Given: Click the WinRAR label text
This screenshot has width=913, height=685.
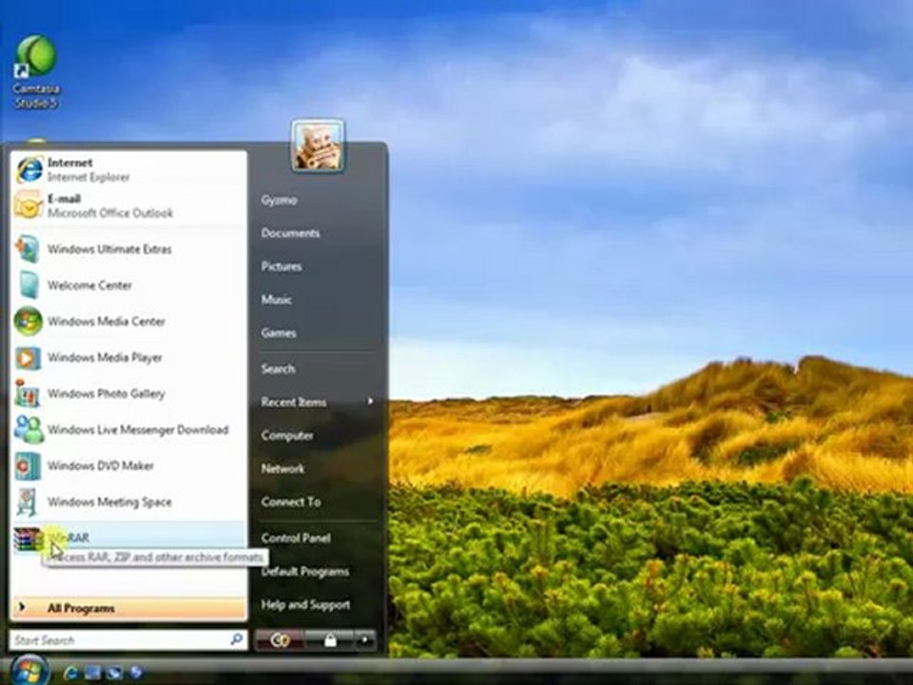Looking at the screenshot, I should 68,538.
